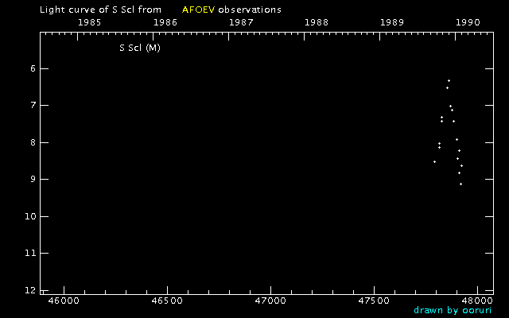Screen dimensions: 509x318
Task: Click the 47000 Julian date axis label
Action: click(x=270, y=301)
